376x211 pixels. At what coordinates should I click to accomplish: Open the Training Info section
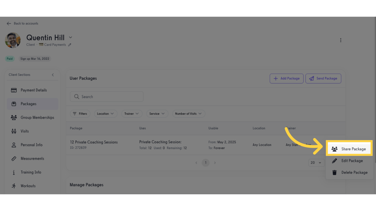tap(31, 172)
